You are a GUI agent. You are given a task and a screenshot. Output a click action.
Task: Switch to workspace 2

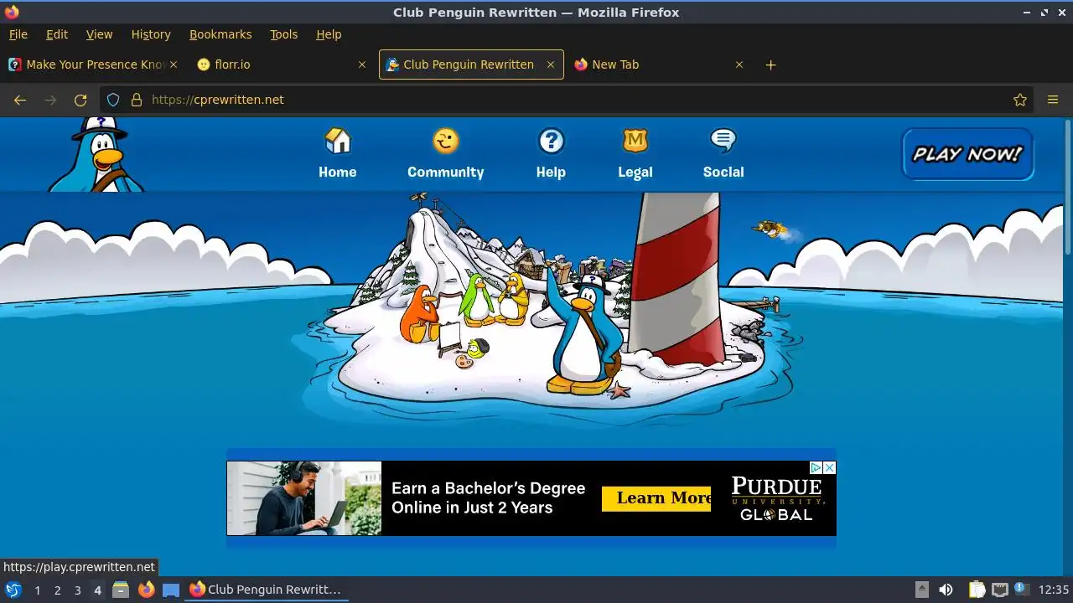click(x=57, y=590)
